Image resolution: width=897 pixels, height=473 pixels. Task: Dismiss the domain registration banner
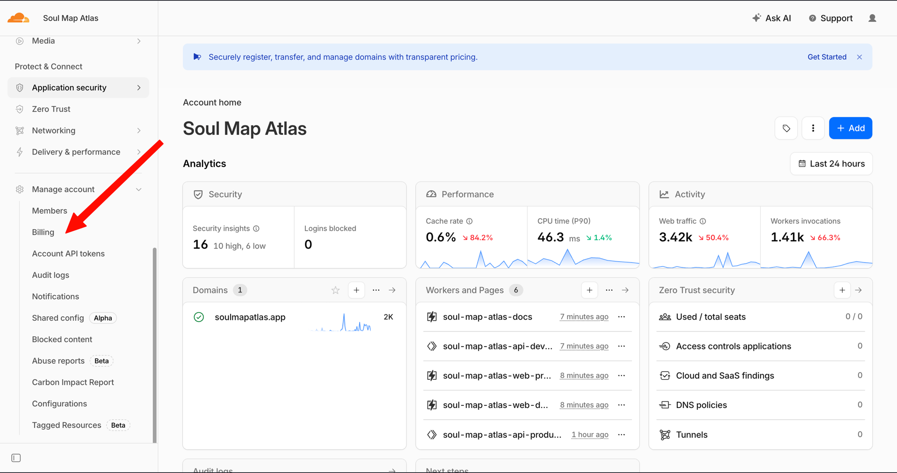point(859,57)
